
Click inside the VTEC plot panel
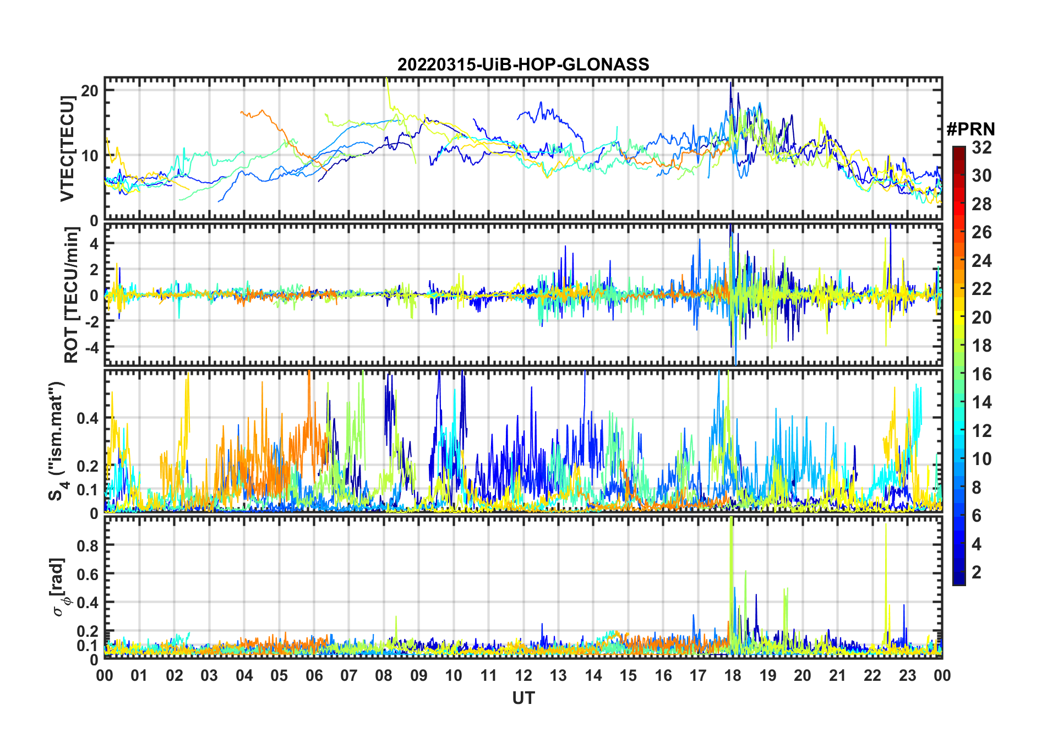click(x=523, y=149)
